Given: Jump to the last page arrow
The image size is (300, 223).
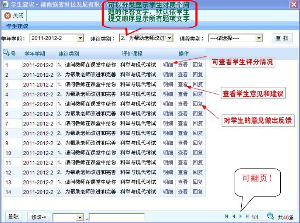Looking at the screenshot, I should click(247, 216).
